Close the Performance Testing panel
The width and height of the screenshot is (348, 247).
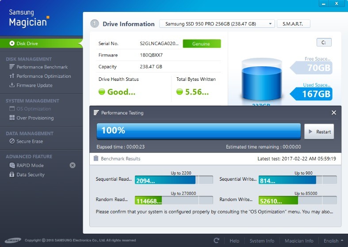pyautogui.click(x=333, y=113)
